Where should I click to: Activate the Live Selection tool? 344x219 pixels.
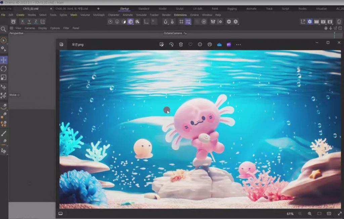[x=3, y=41]
